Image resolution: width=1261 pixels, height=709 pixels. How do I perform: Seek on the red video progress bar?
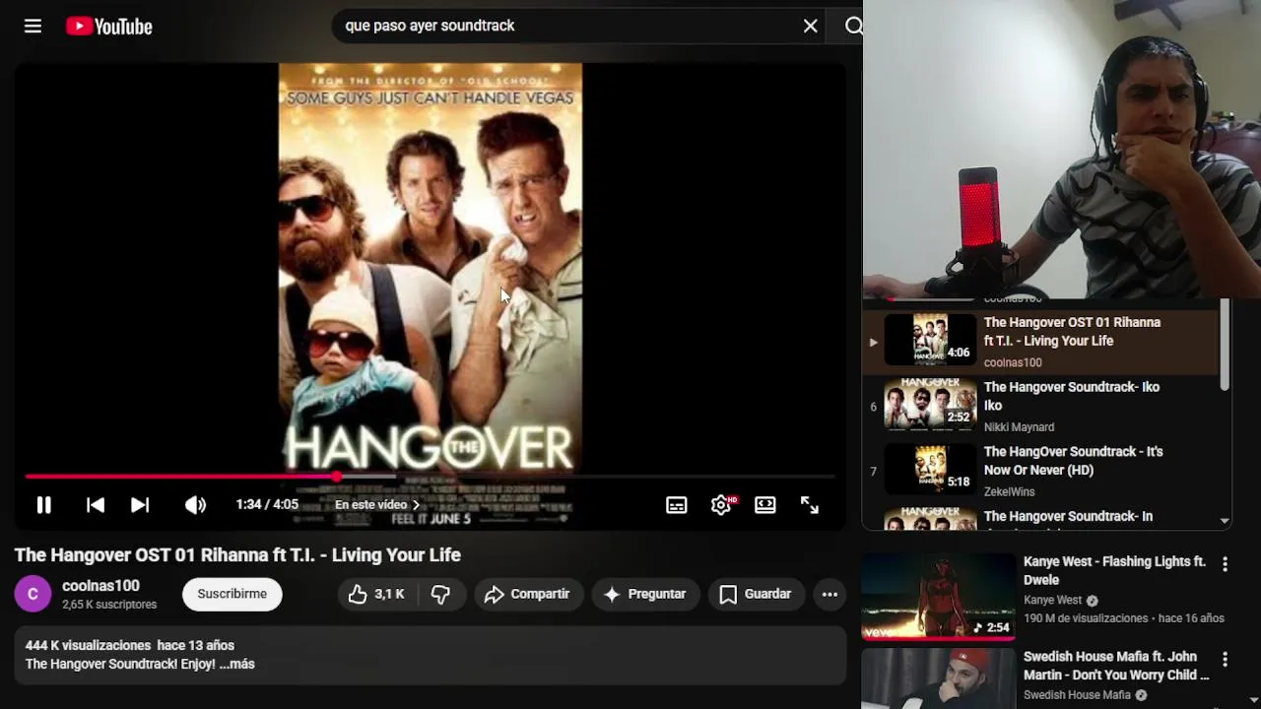(430, 477)
